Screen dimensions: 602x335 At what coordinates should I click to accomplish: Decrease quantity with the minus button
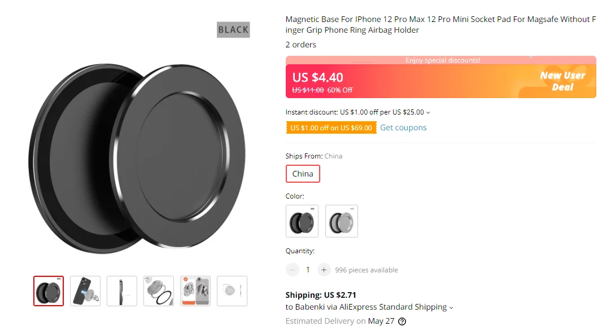293,270
